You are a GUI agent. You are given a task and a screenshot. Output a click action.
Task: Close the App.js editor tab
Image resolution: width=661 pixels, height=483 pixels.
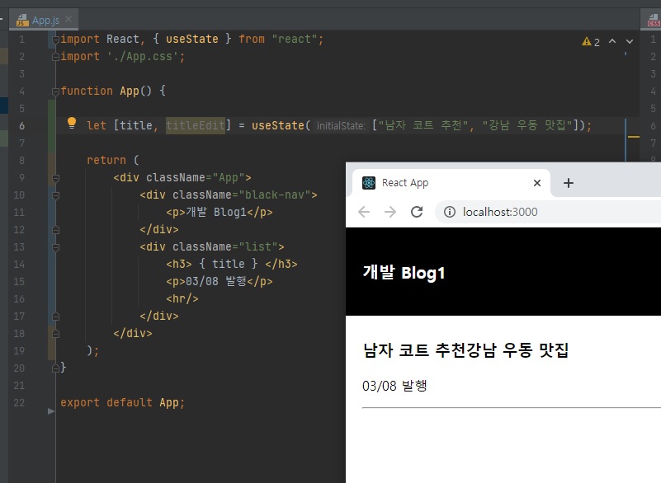[x=68, y=20]
